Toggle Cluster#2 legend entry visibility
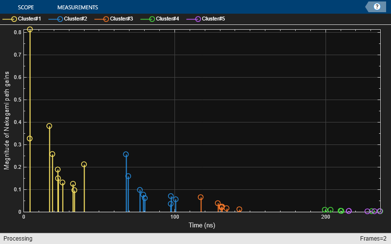The height and width of the screenshot is (244, 391). pos(68,19)
